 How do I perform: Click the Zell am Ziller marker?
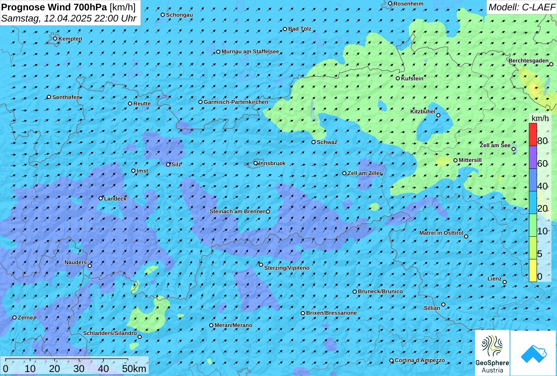(x=345, y=173)
